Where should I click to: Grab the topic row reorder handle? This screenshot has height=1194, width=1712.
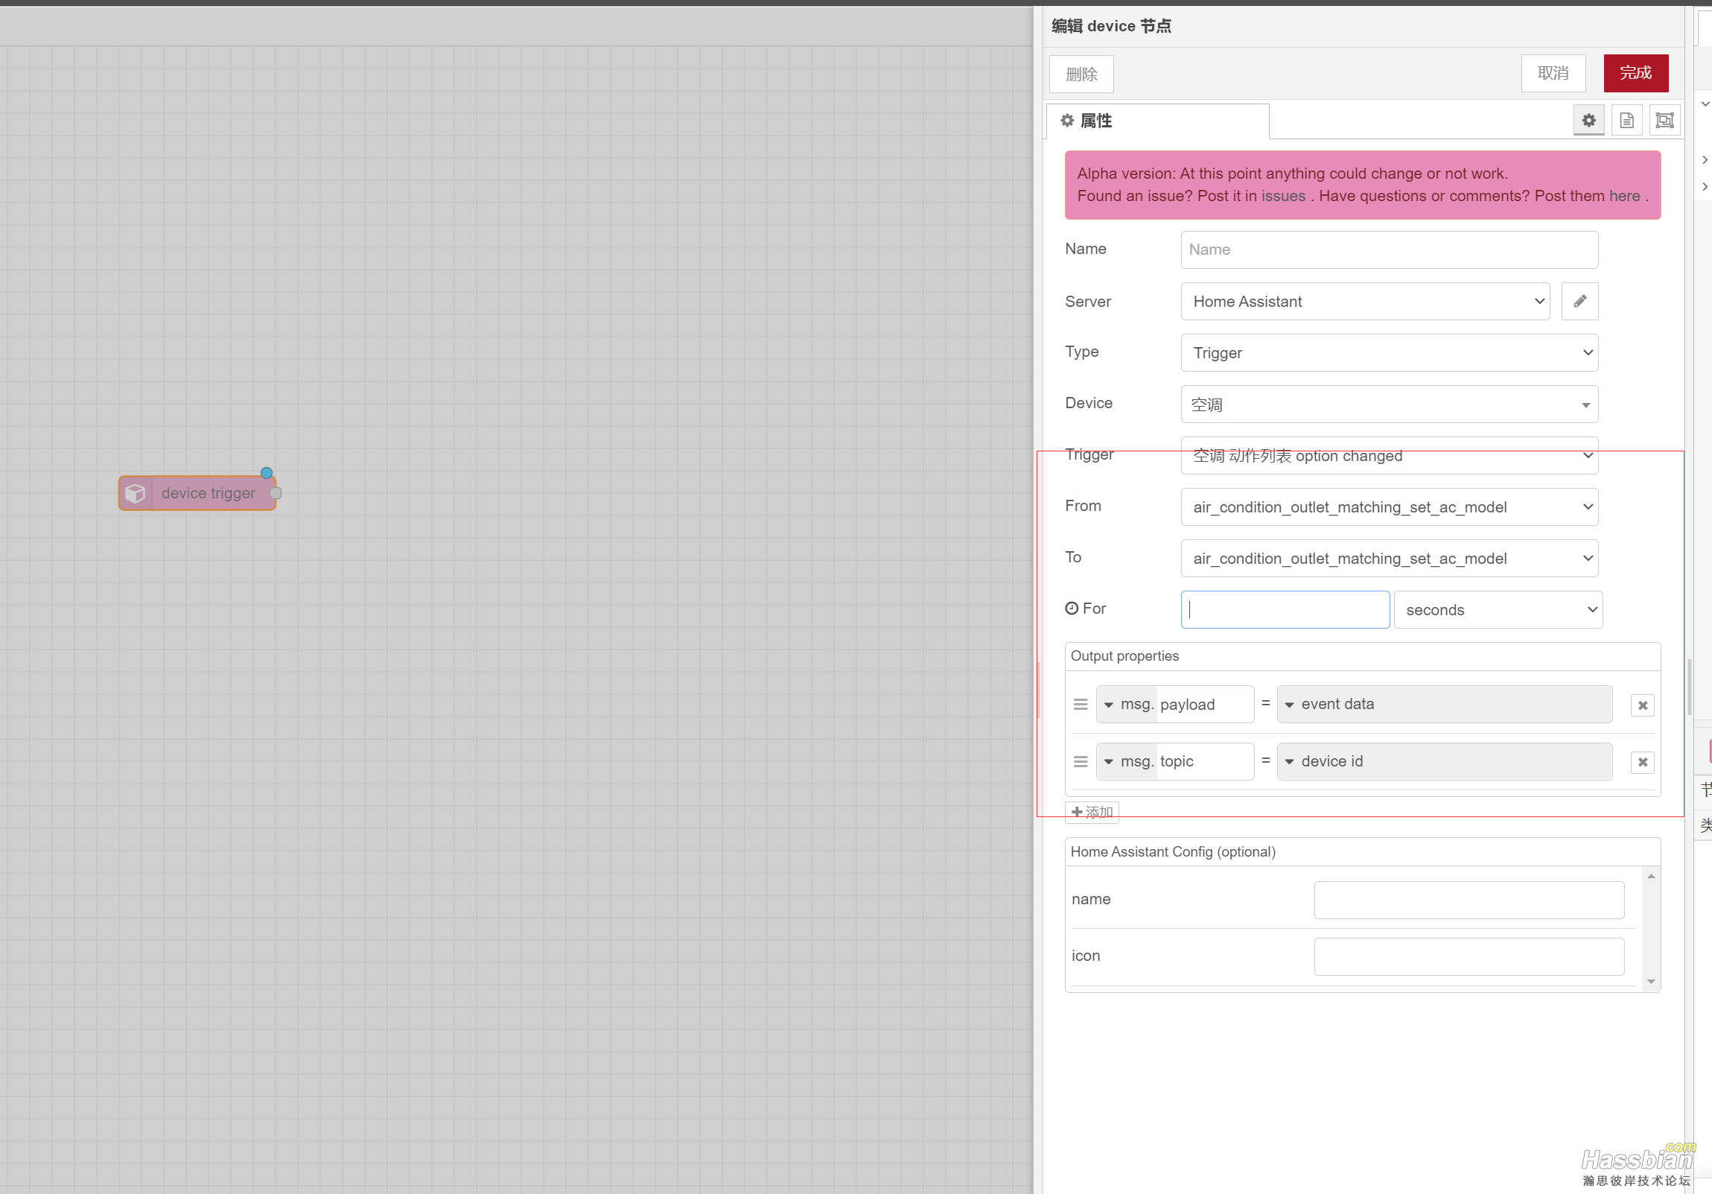point(1081,761)
